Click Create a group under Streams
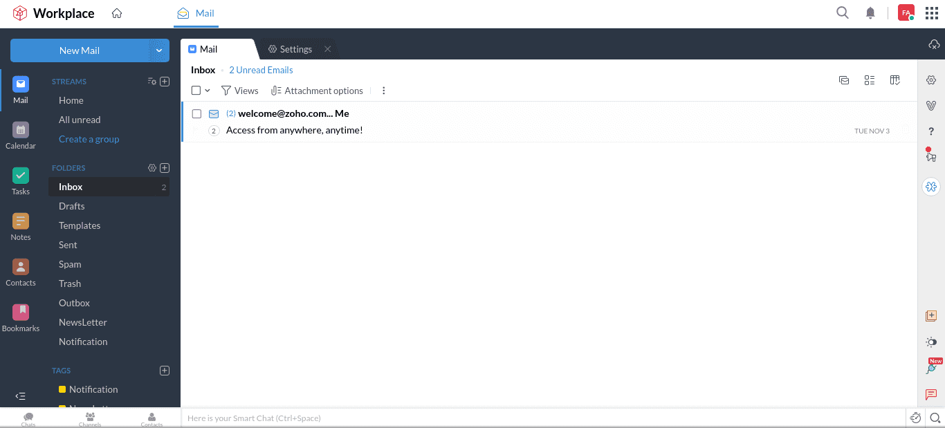Screen dimensions: 945x428 point(89,138)
